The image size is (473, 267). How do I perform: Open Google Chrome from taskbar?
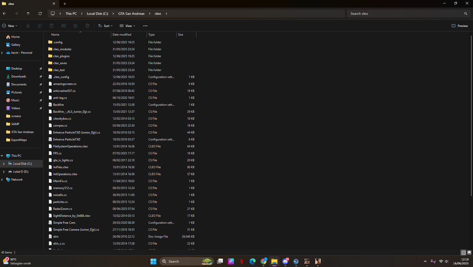(x=263, y=261)
